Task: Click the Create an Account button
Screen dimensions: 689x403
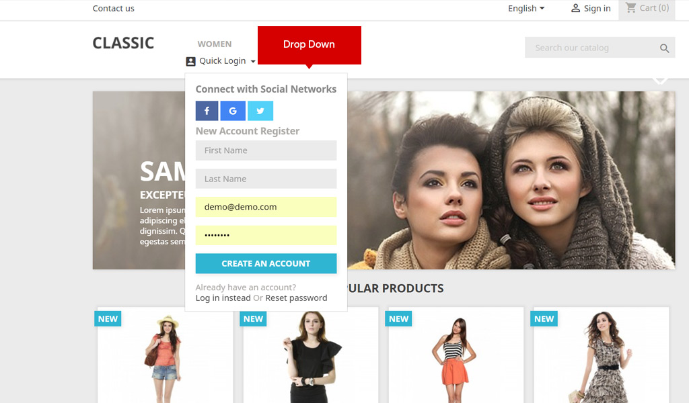Action: (266, 263)
